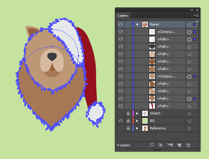The width and height of the screenshot is (209, 159).
Task: Expand the Reference layer contents
Action: (137, 128)
